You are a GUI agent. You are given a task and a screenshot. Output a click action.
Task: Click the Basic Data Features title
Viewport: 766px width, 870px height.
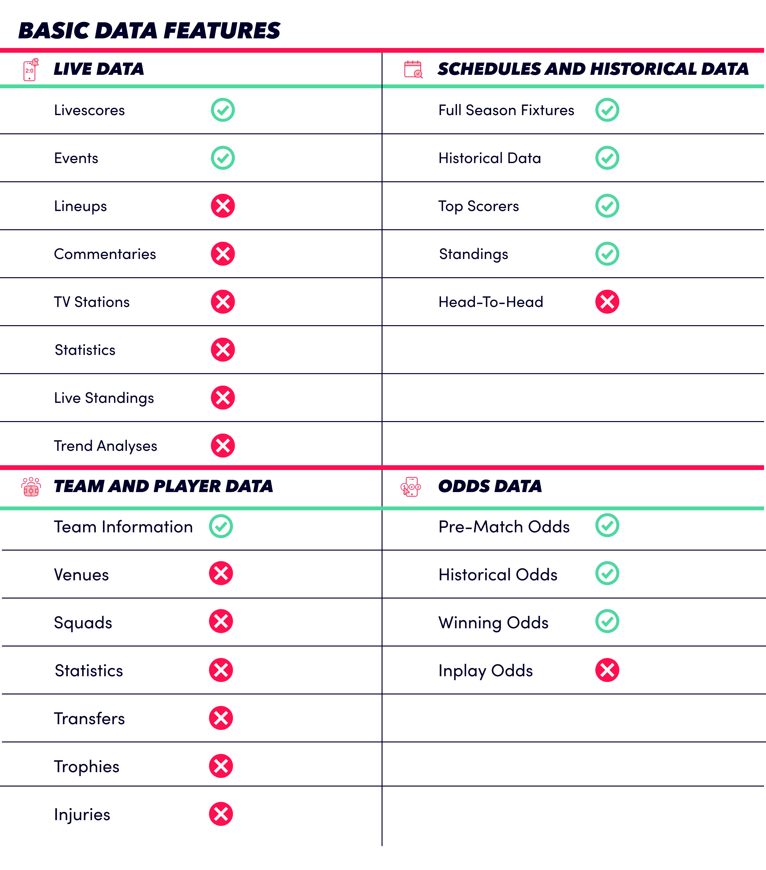coord(149,31)
